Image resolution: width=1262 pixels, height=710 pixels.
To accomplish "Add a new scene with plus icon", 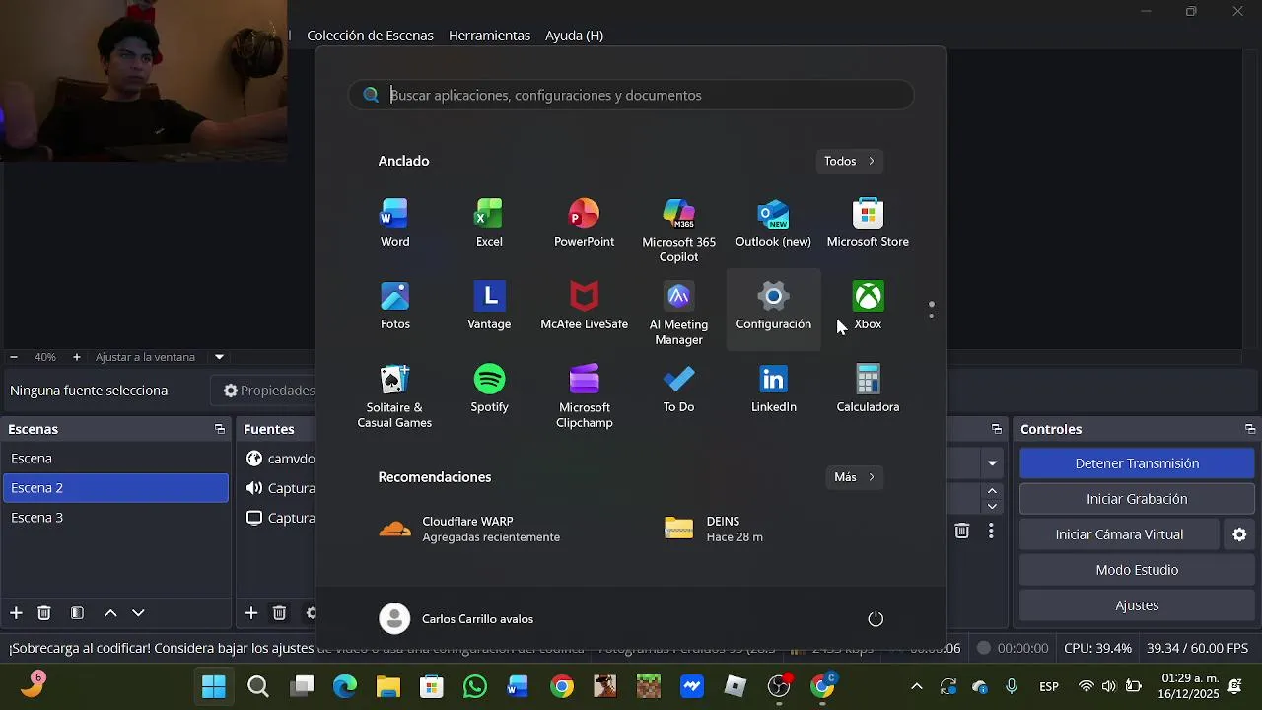I will coord(16,613).
